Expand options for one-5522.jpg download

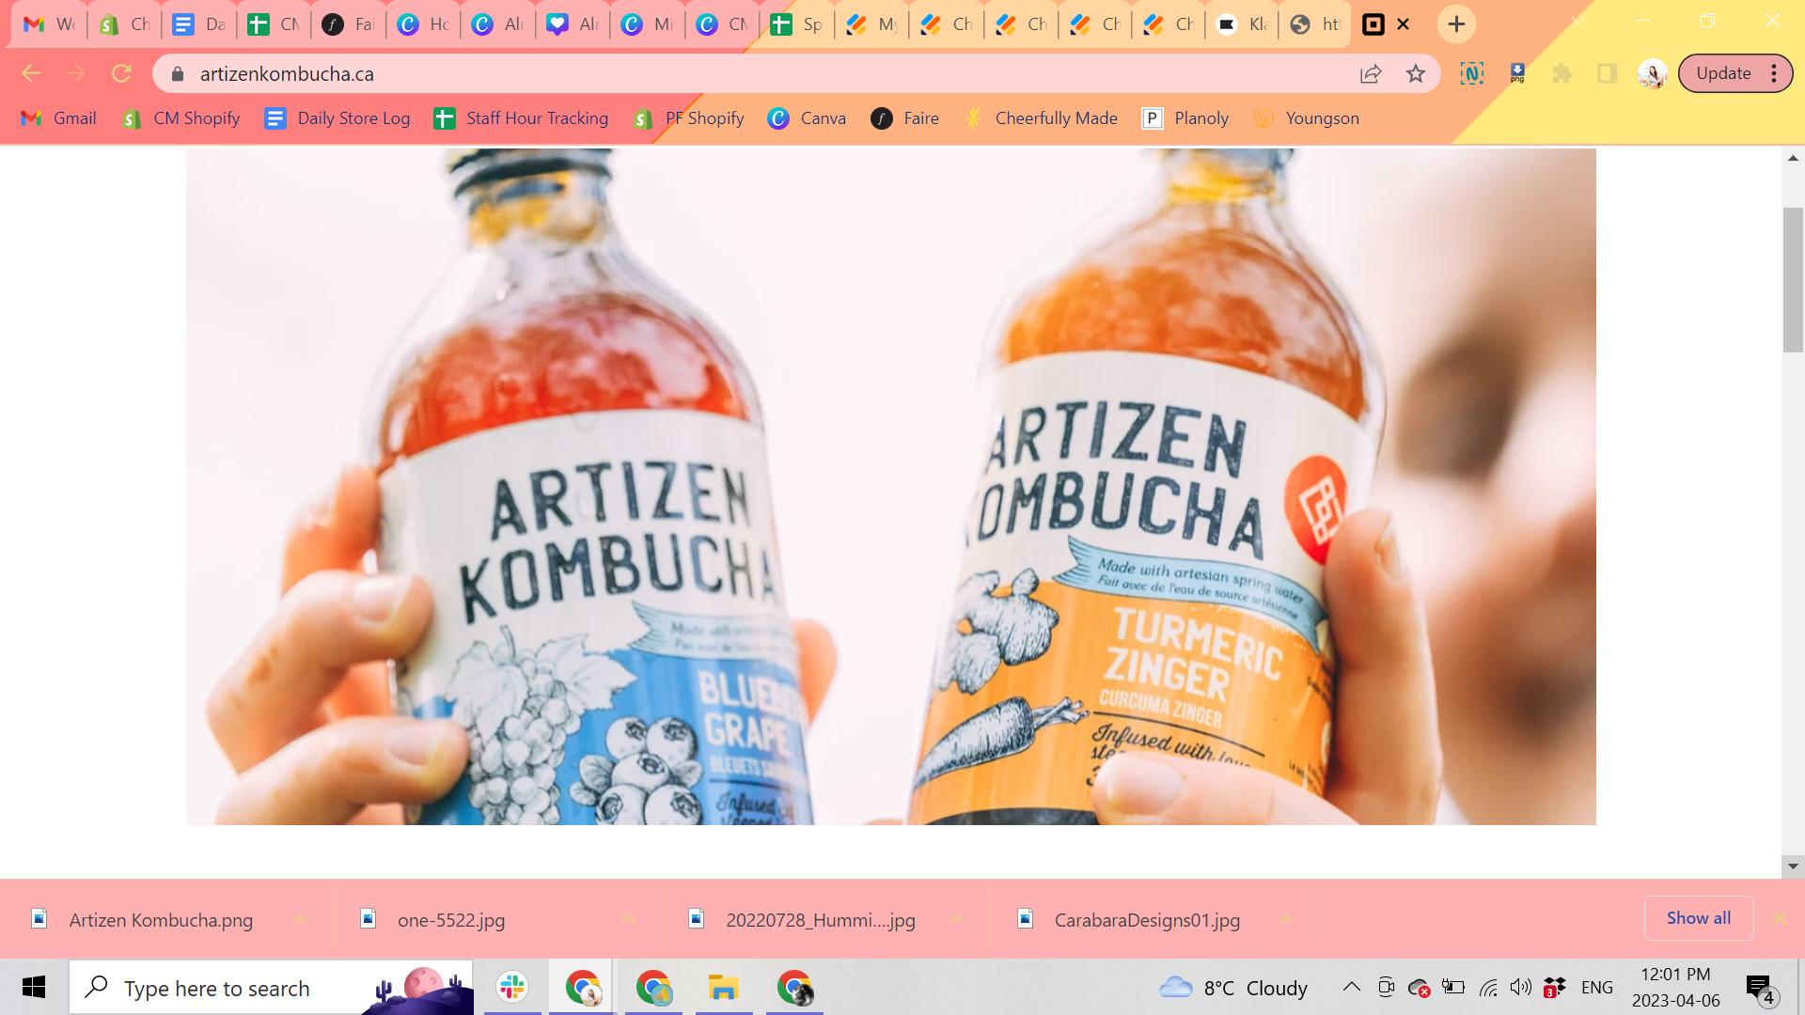628,919
